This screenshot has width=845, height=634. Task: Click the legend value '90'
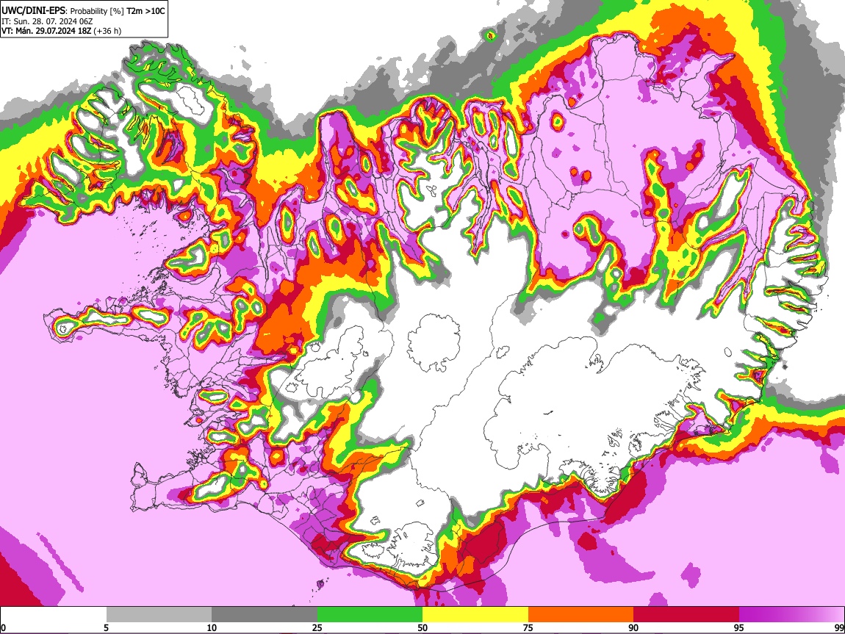(x=633, y=627)
